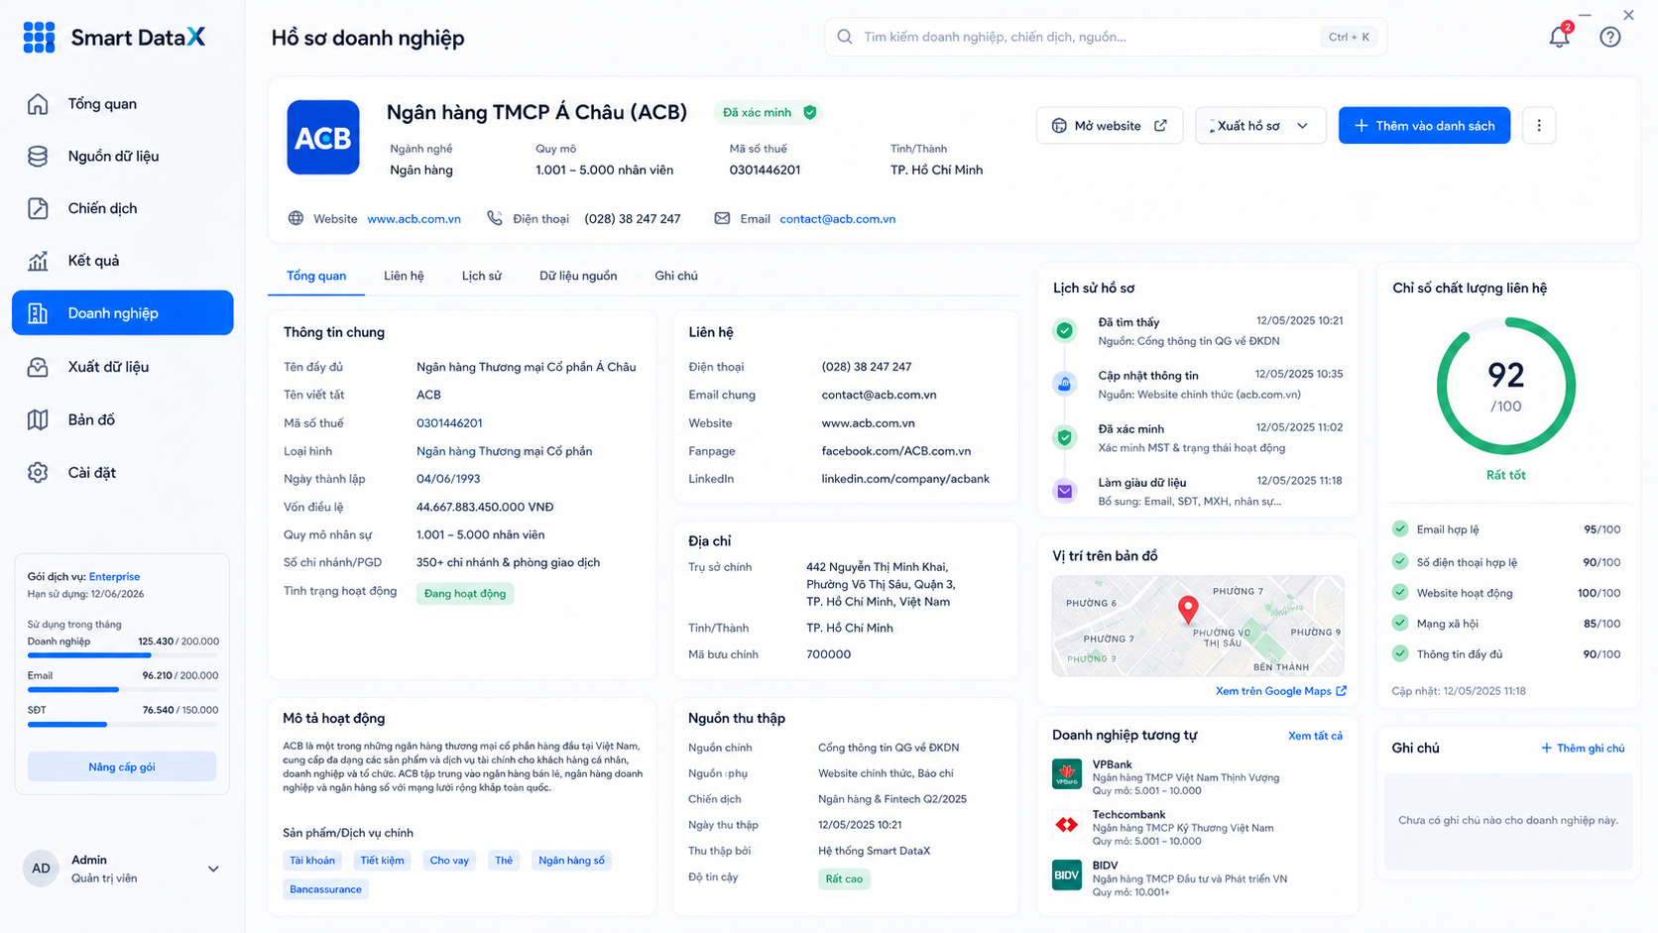
Task: Click the AD admin avatar
Action: (x=41, y=869)
